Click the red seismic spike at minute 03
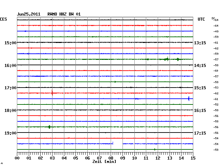The width and height of the screenshot is (220, 167). tap(52, 93)
